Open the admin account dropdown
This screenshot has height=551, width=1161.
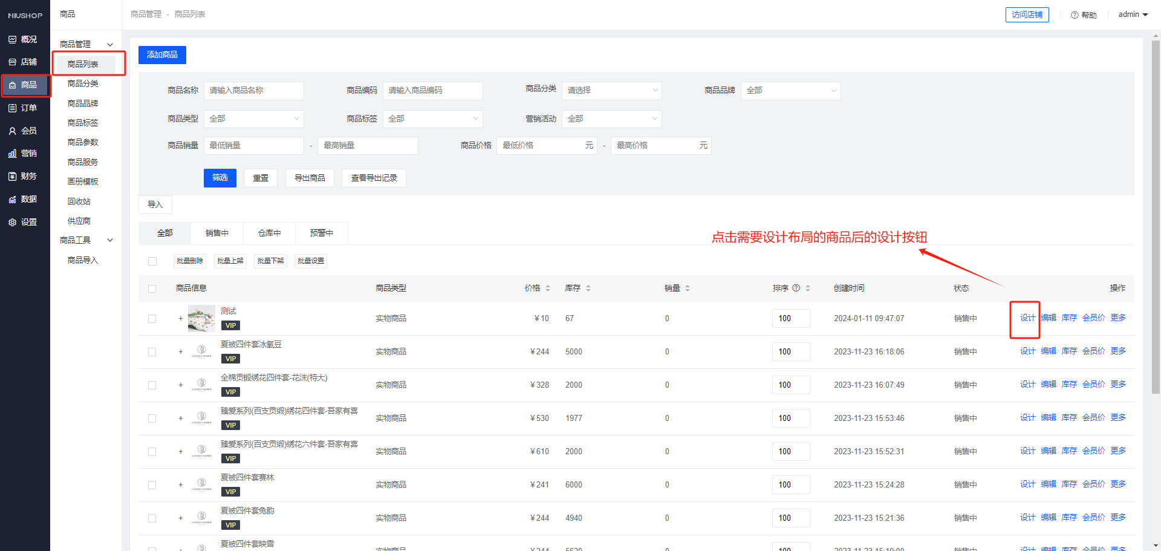(1133, 15)
